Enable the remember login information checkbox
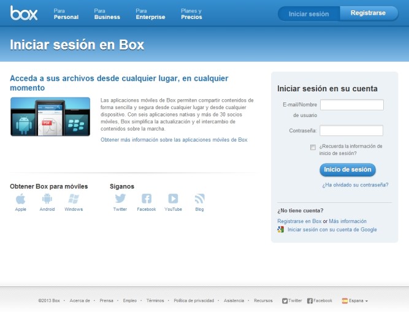Viewport: 409px width, 312px height. coord(313,147)
